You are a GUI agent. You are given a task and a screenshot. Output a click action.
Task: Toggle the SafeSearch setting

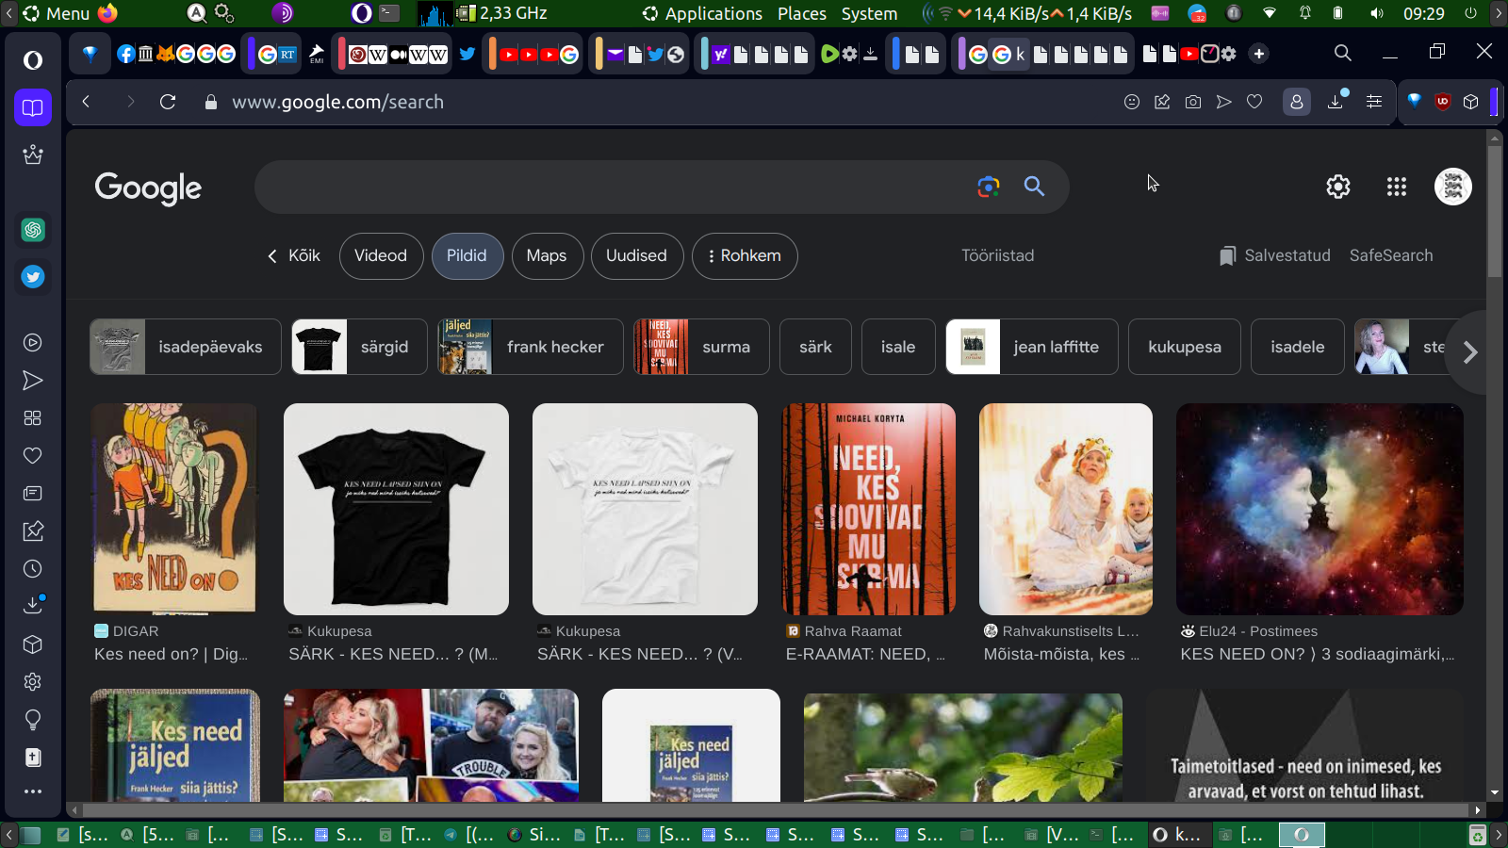point(1390,255)
